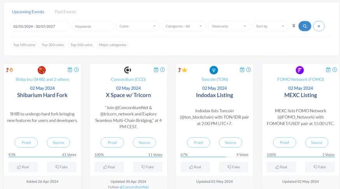Click the 93% vote bar on Shibarium card
This screenshot has height=189, width=340.
pos(42,157)
